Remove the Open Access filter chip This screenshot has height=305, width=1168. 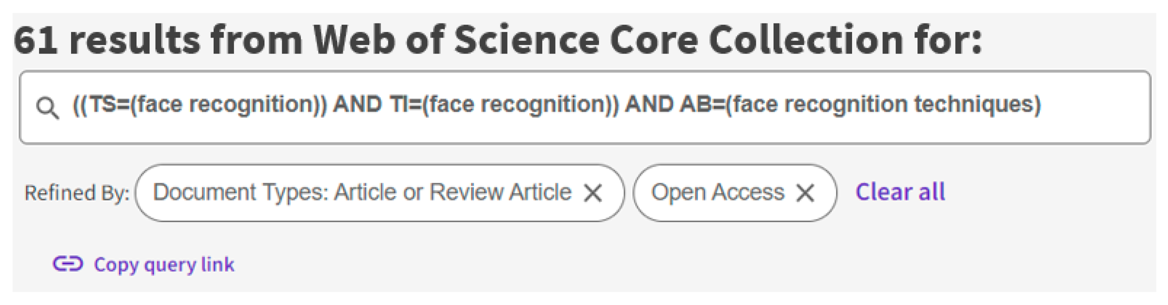(805, 193)
